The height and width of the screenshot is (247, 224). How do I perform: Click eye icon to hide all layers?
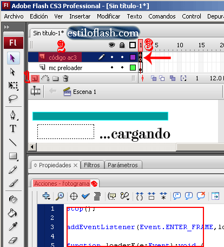(x=112, y=45)
